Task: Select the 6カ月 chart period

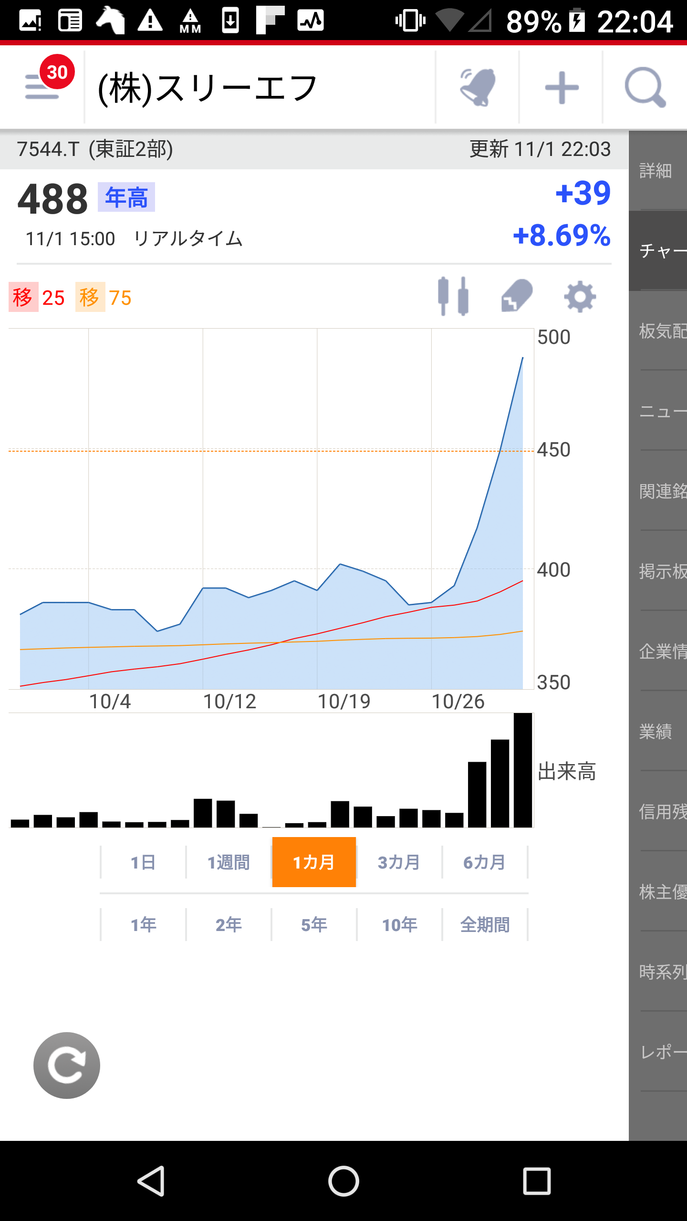Action: click(x=485, y=862)
